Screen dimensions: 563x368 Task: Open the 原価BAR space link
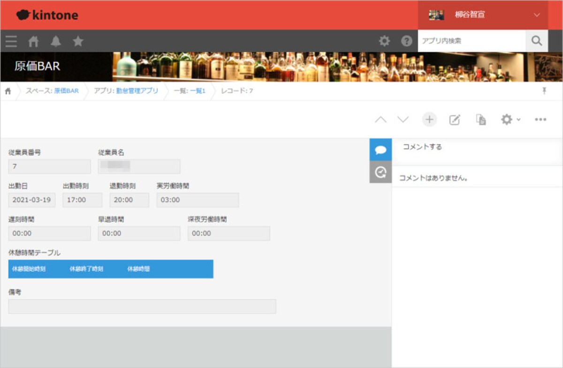(66, 91)
